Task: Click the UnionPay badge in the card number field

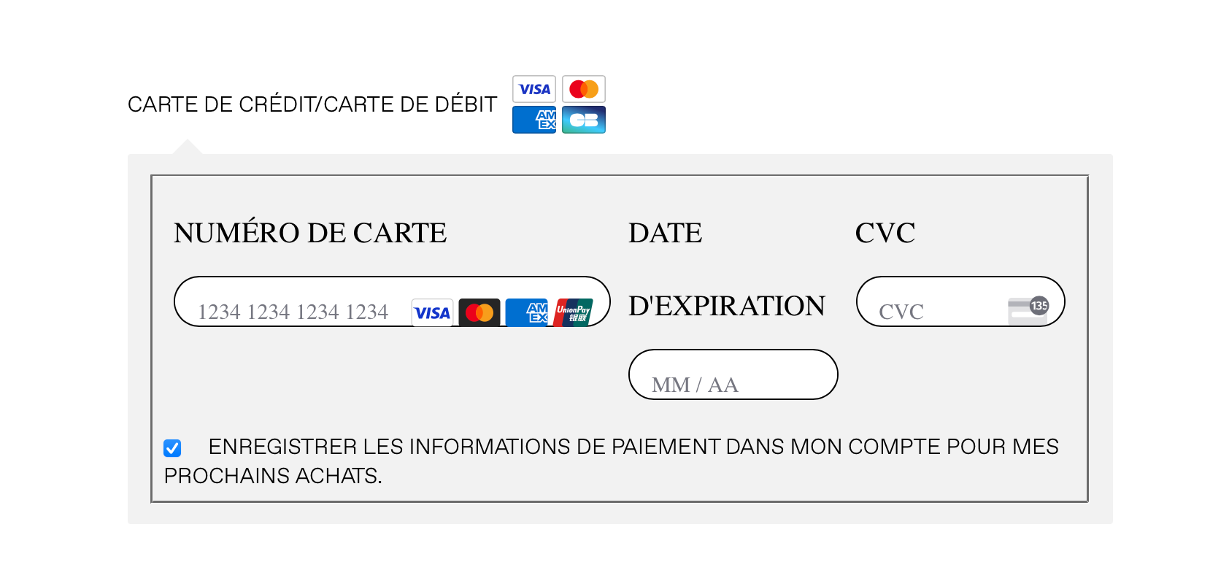Action: click(x=574, y=312)
